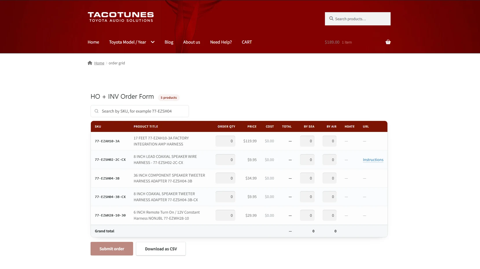This screenshot has width=480, height=269.
Task: Click SKU cell 77-EZAH10-3A
Action: [x=107, y=141]
